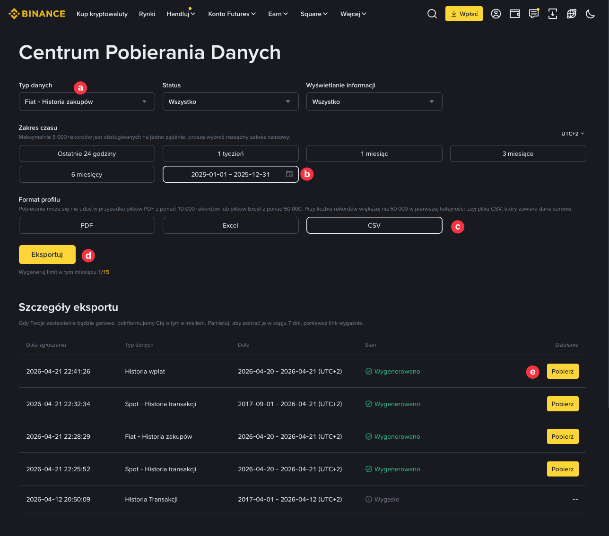Open the search magnifier icon
Screen dimensions: 609x536
pos(432,14)
